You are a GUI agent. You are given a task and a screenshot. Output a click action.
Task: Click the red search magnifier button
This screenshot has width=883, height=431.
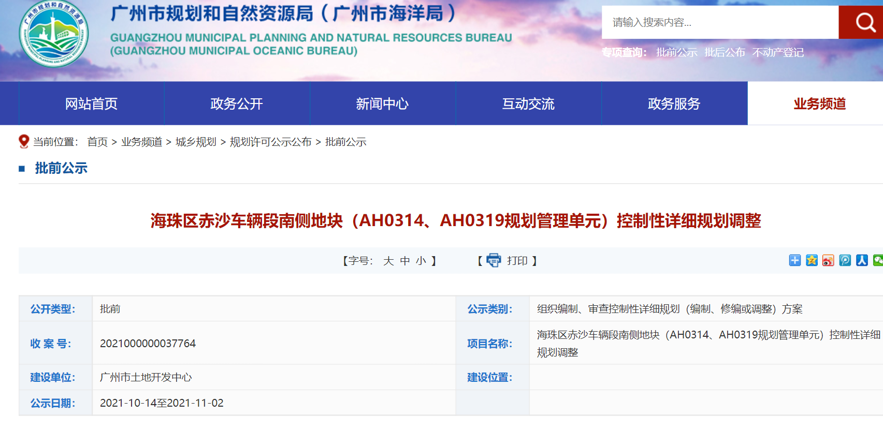tap(862, 22)
